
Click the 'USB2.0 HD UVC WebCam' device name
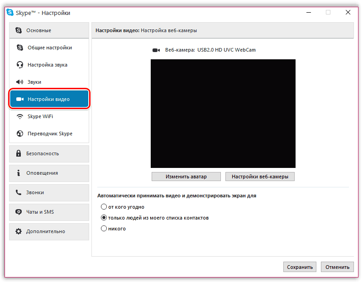tap(226, 50)
